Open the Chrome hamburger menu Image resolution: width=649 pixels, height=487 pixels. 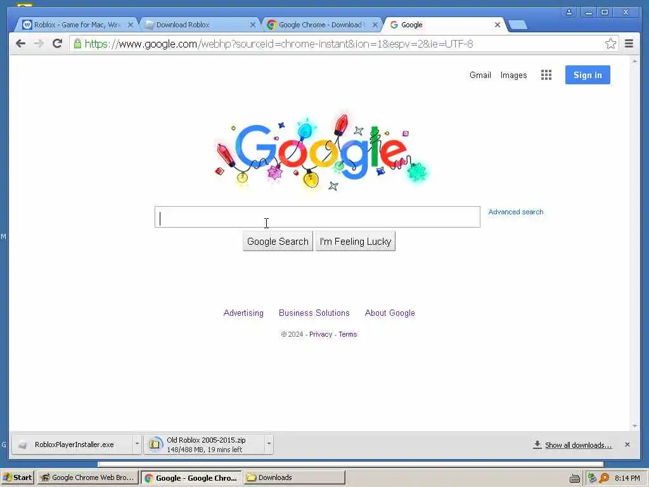(629, 44)
